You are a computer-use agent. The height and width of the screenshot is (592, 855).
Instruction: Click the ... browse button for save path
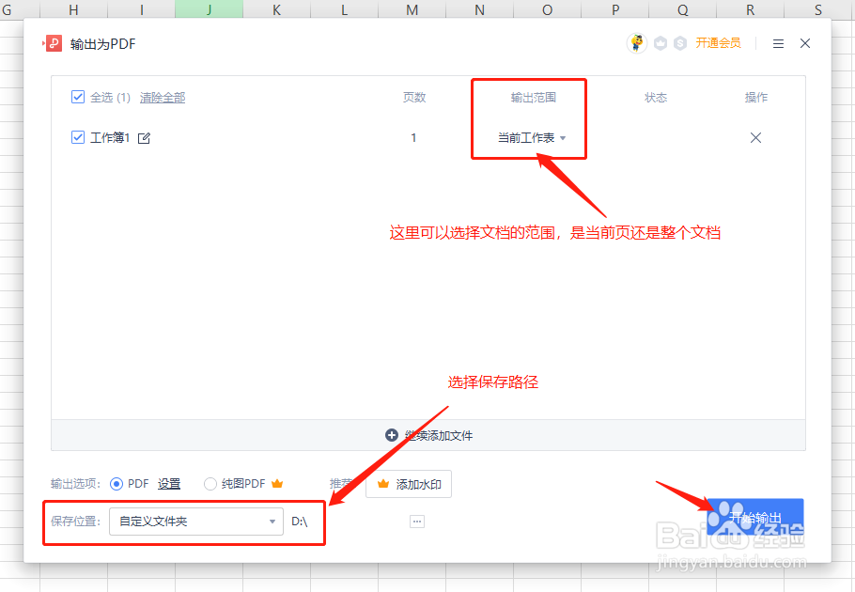point(417,521)
